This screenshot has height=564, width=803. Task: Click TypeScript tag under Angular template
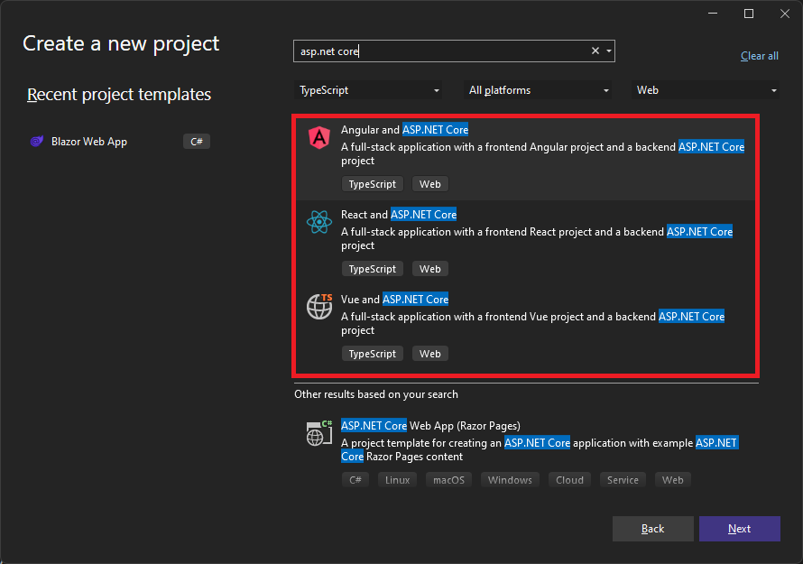tap(373, 184)
